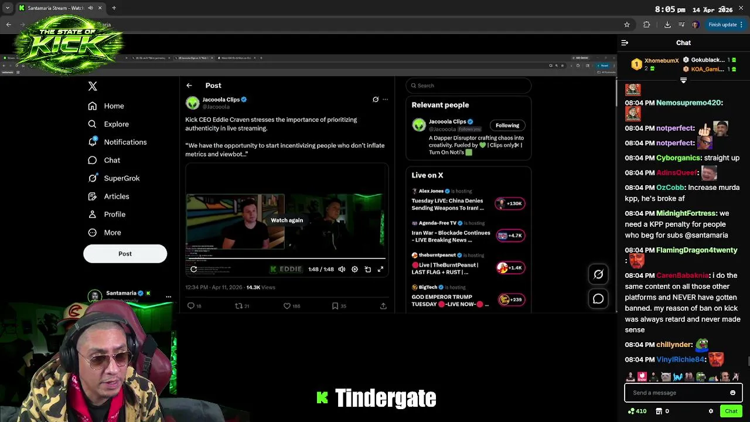Viewport: 750px width, 422px height.
Task: Click the floating Grok button
Action: click(598, 274)
